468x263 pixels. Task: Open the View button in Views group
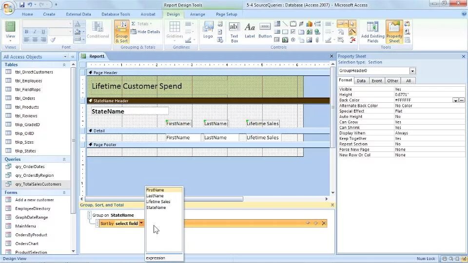point(10,31)
